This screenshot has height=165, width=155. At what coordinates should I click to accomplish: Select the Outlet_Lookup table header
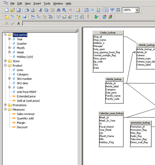click(108, 33)
